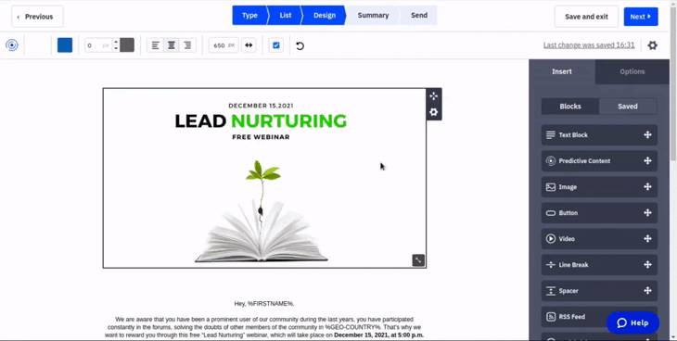Toggle the blue checkbox in toolbar

[x=276, y=45]
